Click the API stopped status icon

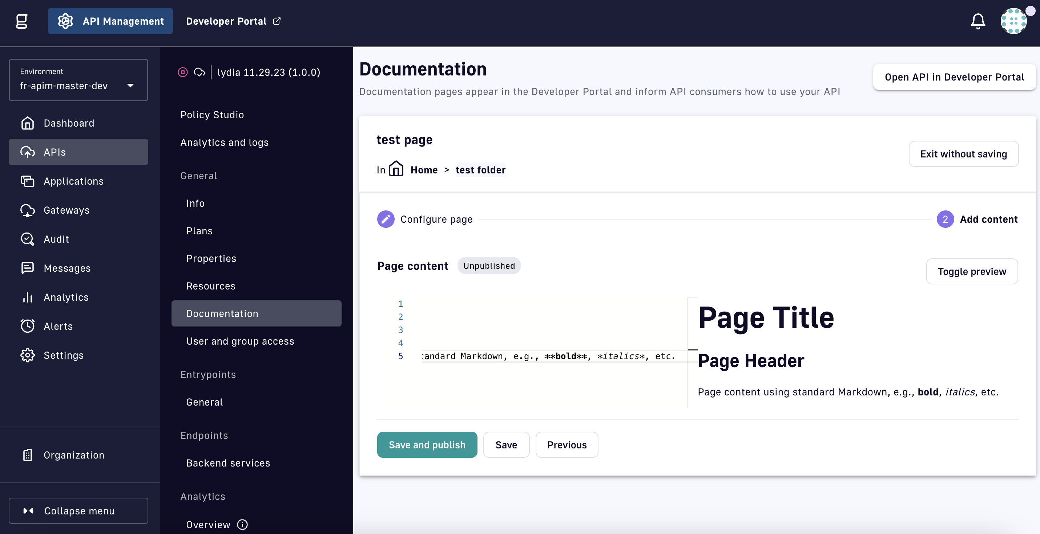[x=182, y=72]
